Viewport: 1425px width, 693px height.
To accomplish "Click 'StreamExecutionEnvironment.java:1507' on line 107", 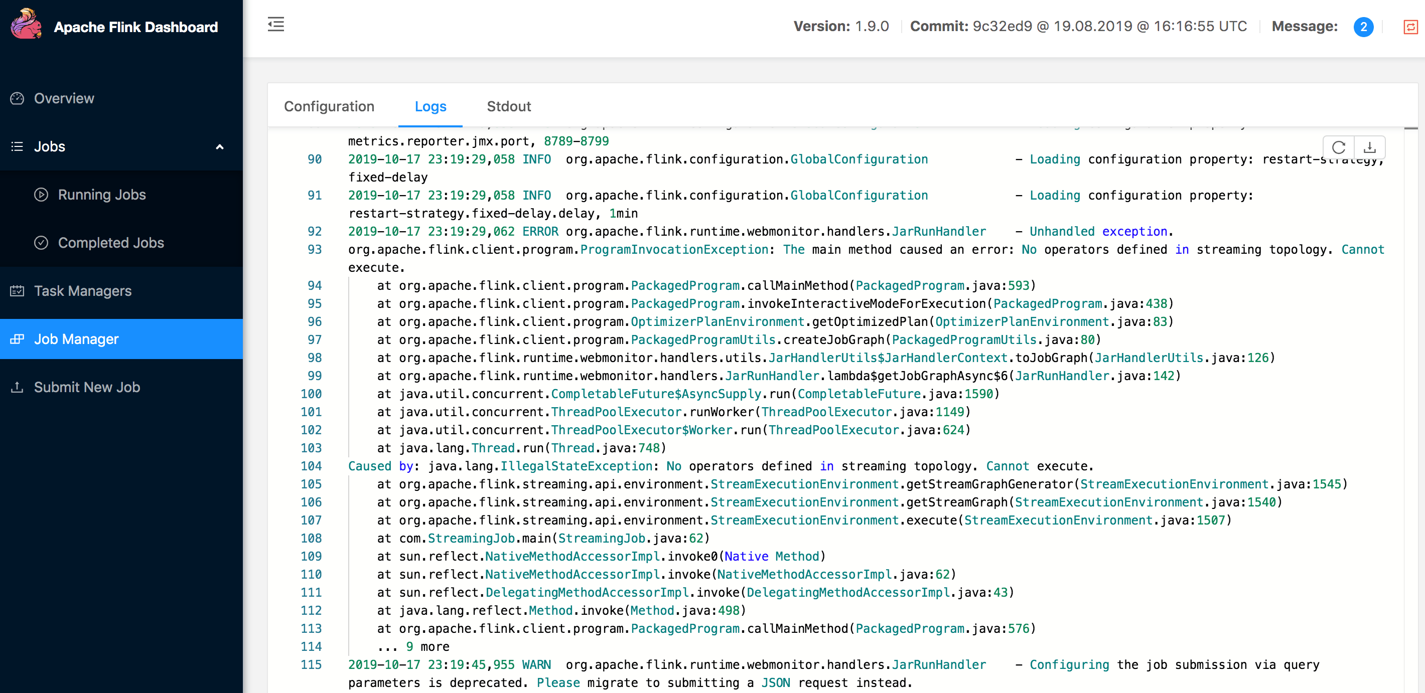I will click(x=1095, y=520).
